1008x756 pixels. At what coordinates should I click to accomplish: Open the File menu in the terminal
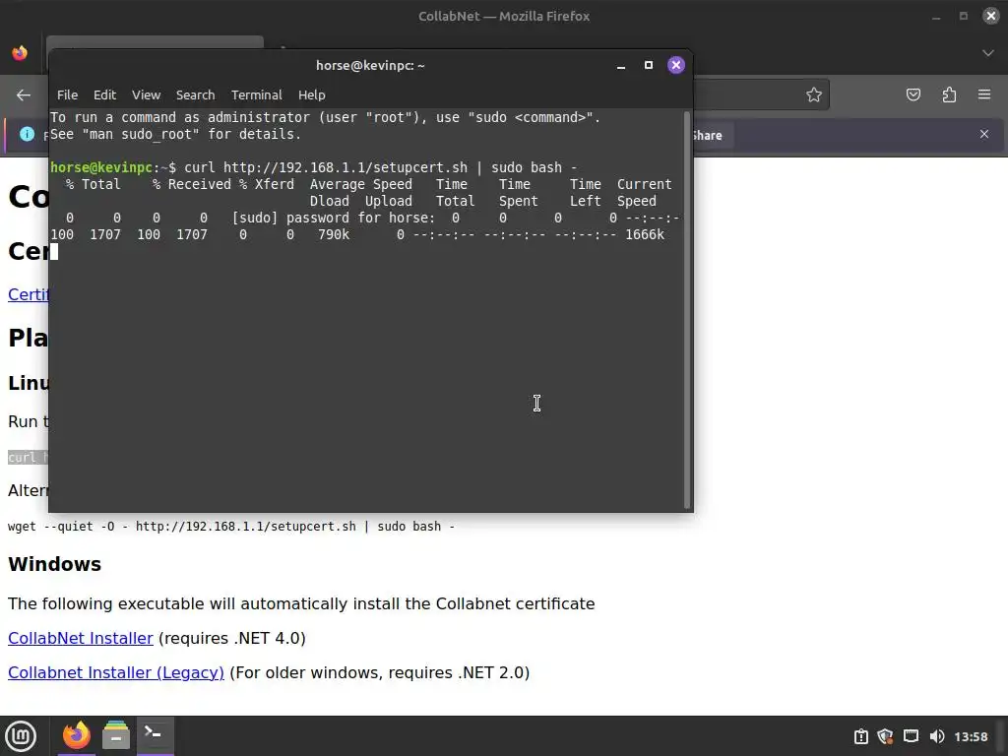point(68,95)
